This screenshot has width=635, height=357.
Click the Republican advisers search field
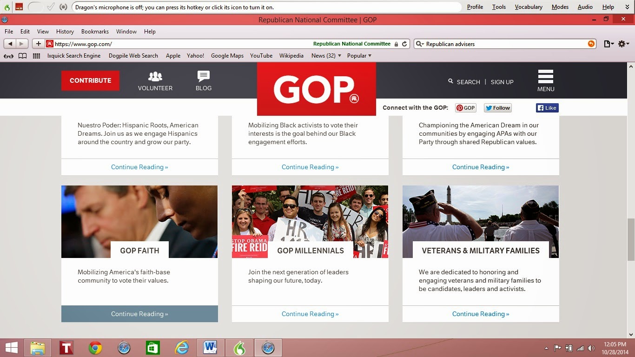pos(504,44)
